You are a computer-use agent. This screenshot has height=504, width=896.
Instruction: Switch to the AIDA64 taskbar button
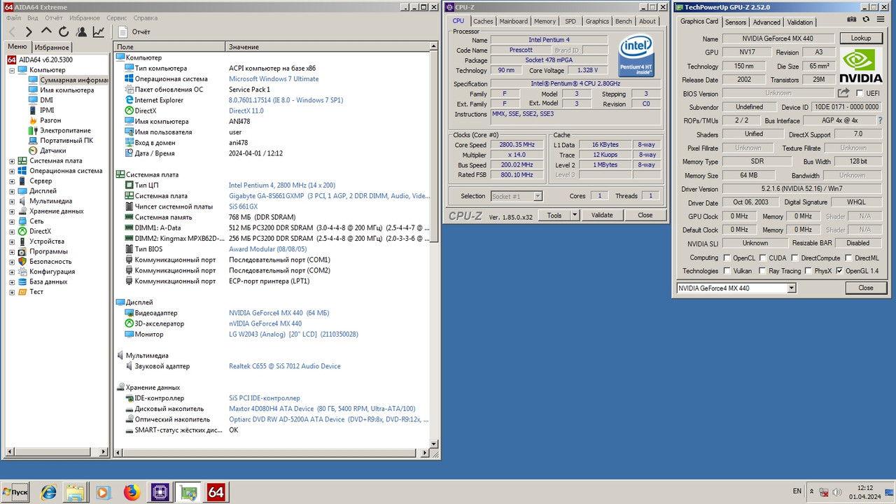point(216,493)
